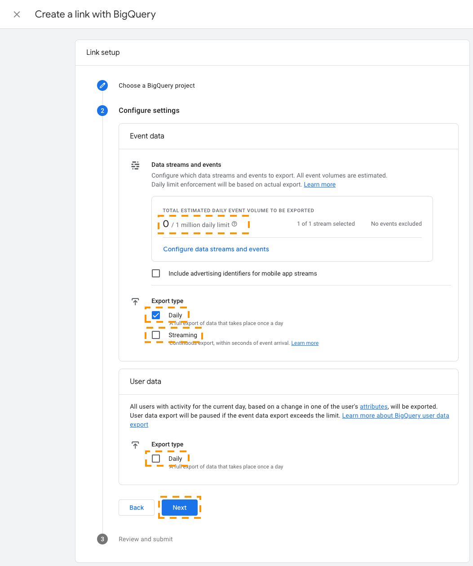Click the step 2 circle icon

tap(102, 111)
